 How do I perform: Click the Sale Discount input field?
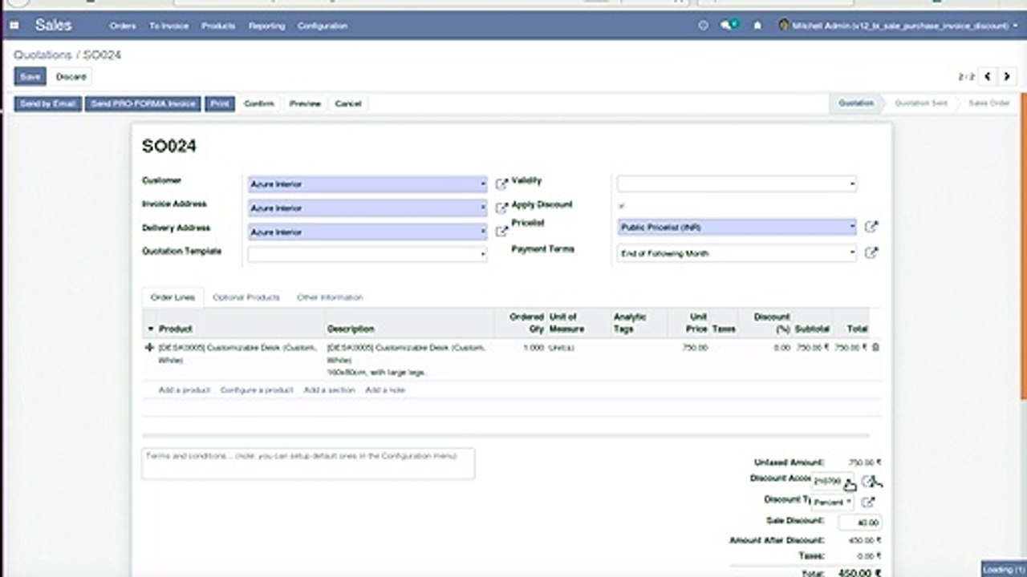point(860,523)
